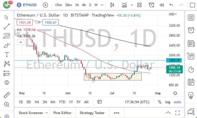Select the trend line drawing tool

(x=7, y=26)
